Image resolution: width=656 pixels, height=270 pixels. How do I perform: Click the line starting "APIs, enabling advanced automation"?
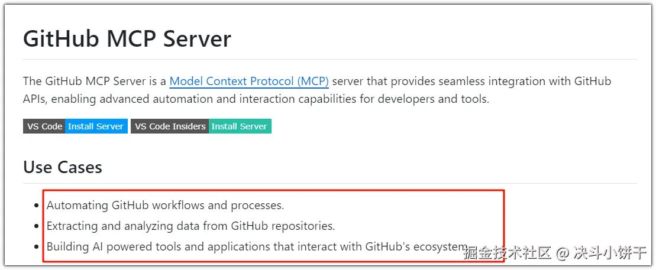point(256,99)
